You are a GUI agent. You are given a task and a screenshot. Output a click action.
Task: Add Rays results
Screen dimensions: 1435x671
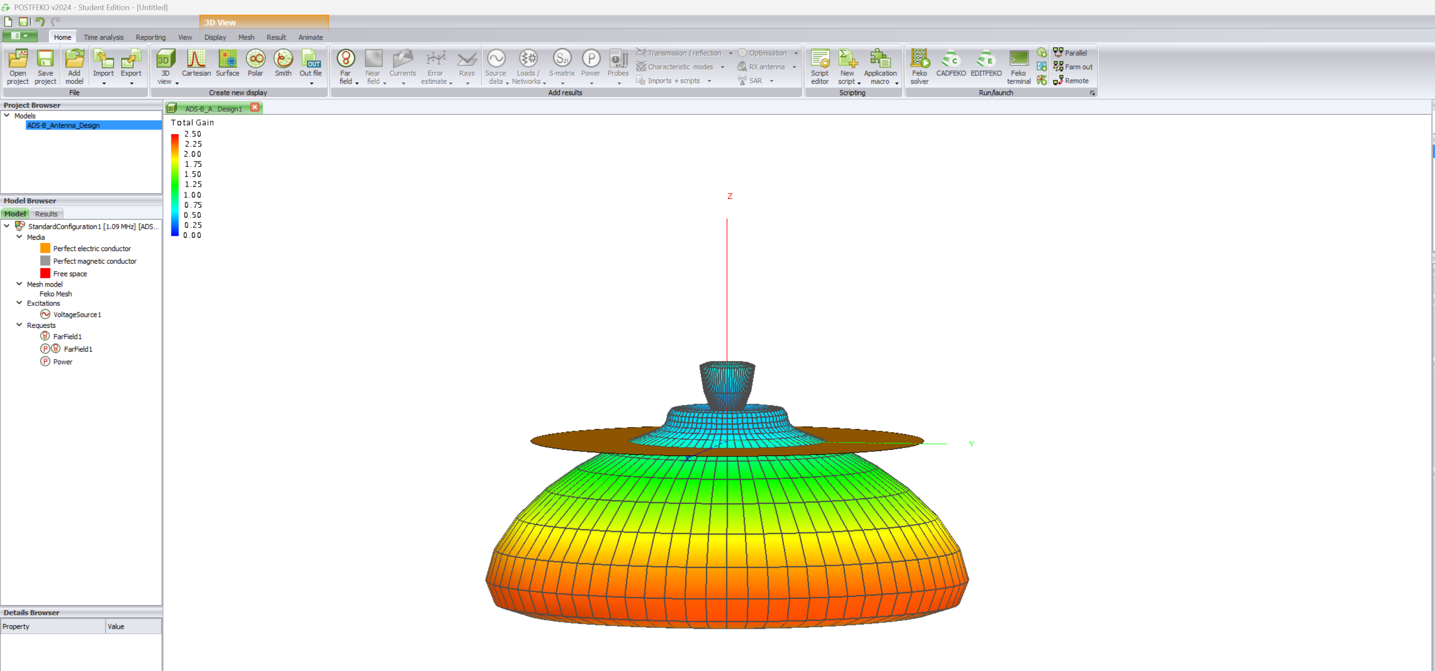tap(467, 66)
